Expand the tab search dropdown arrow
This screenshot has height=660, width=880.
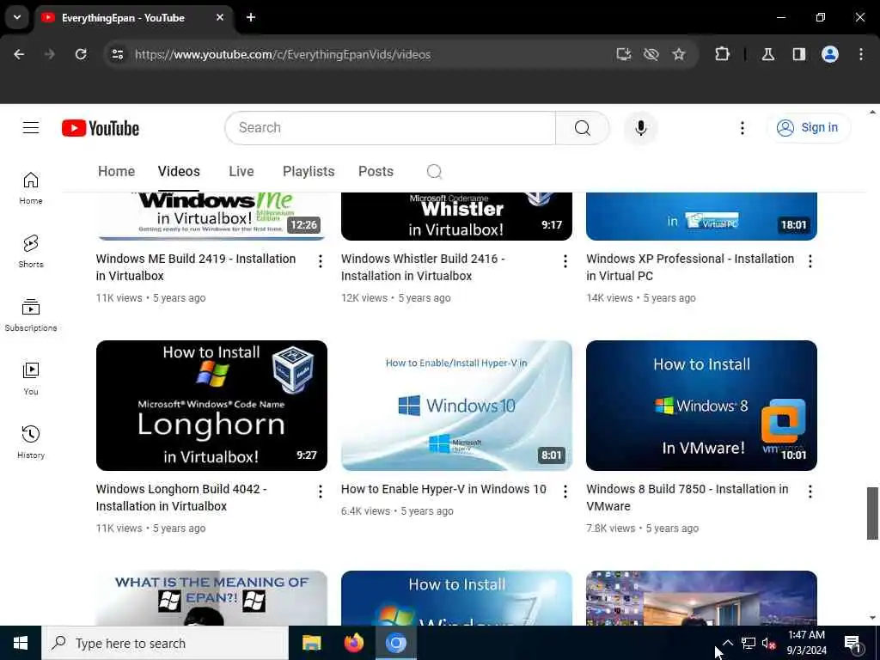[x=17, y=17]
